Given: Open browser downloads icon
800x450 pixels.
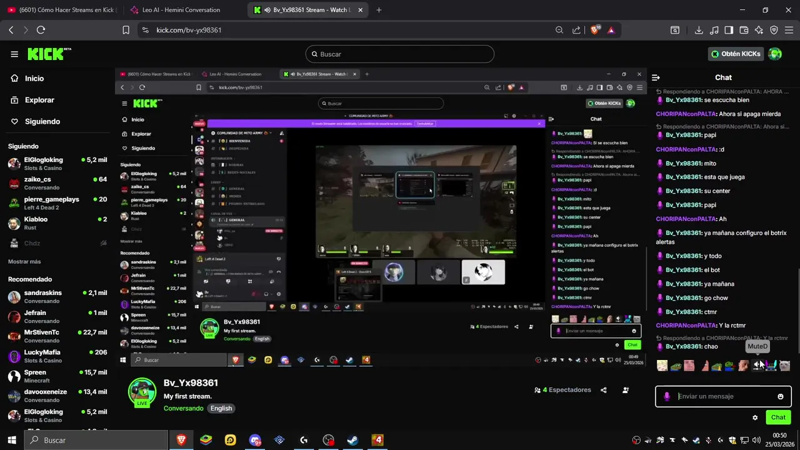Looking at the screenshot, I should (x=699, y=30).
